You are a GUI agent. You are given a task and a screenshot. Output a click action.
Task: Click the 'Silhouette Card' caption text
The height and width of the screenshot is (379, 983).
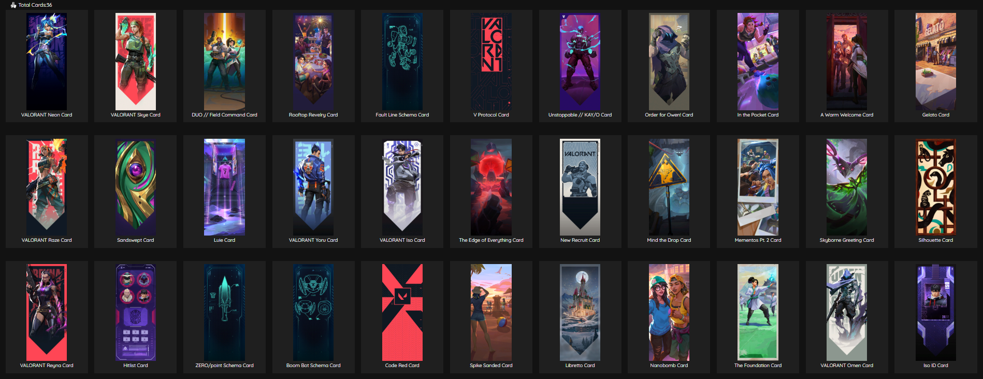[x=936, y=240]
